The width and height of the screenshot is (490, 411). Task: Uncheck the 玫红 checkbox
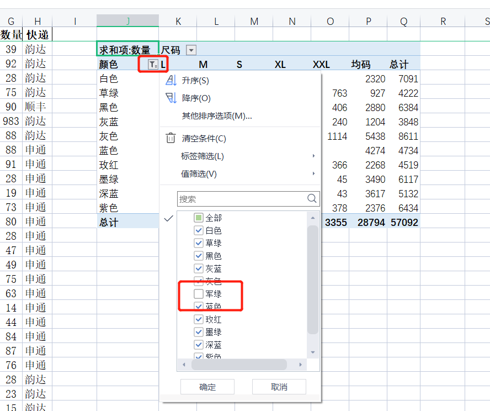pos(199,319)
